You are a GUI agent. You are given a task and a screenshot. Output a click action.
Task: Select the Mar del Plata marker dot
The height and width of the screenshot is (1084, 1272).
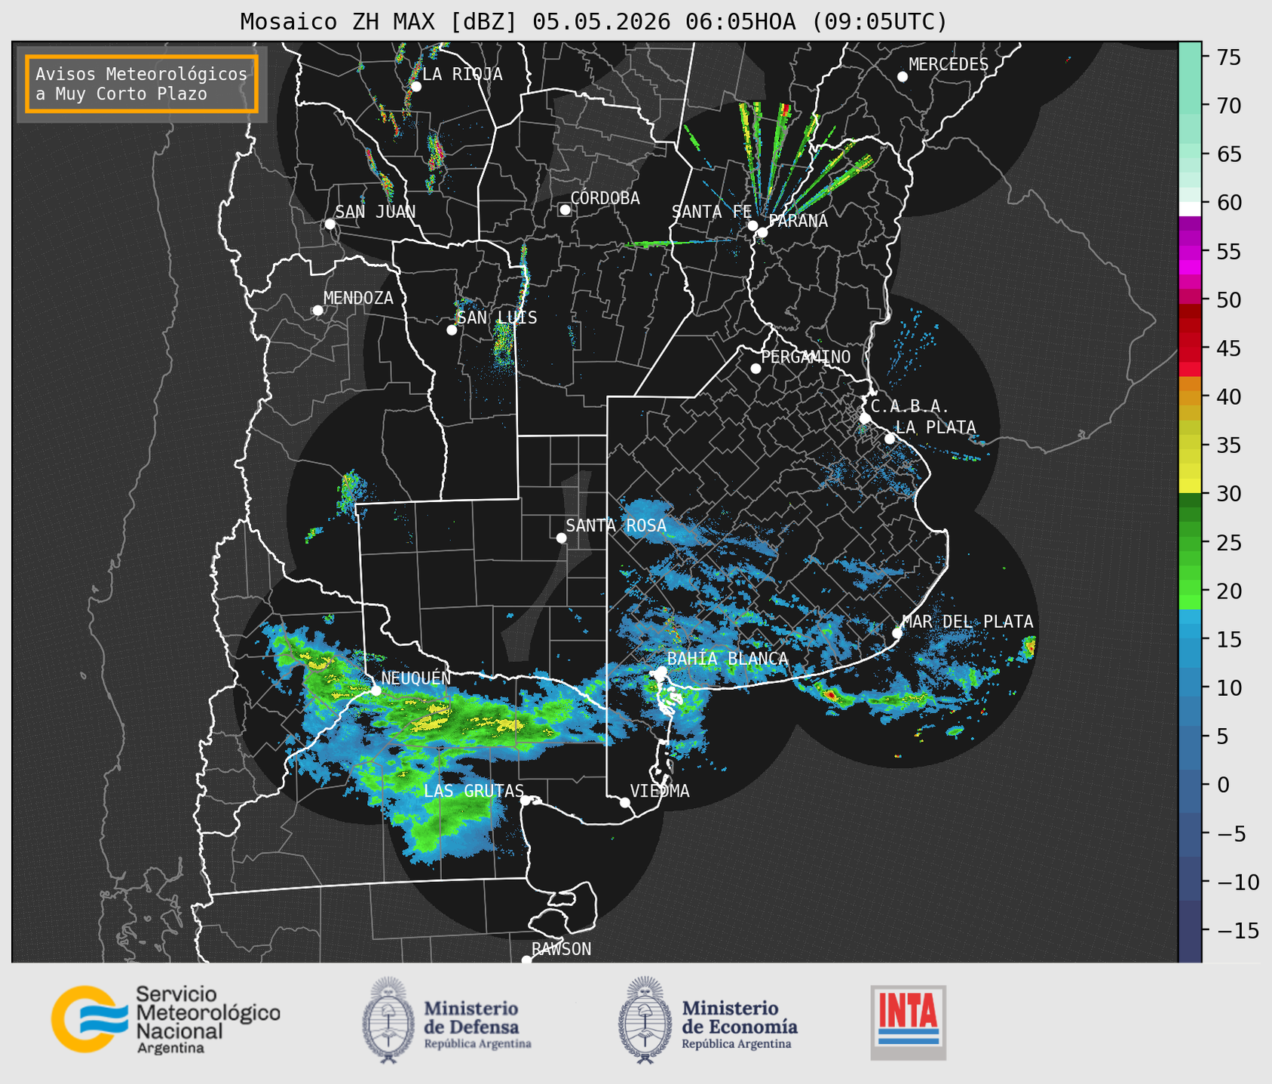click(897, 632)
